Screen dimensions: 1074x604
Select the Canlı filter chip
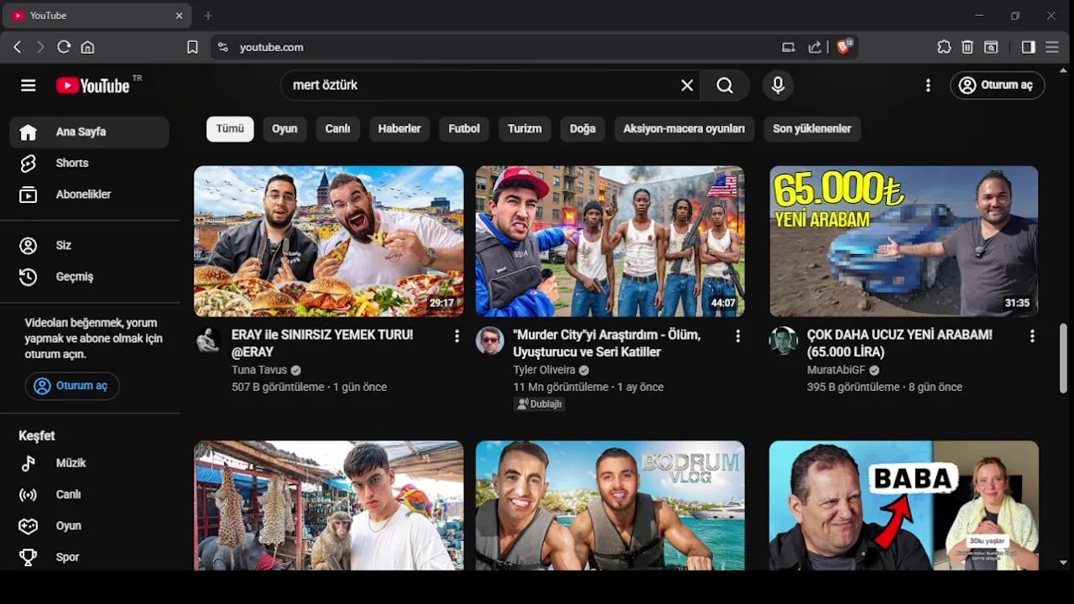(x=337, y=128)
